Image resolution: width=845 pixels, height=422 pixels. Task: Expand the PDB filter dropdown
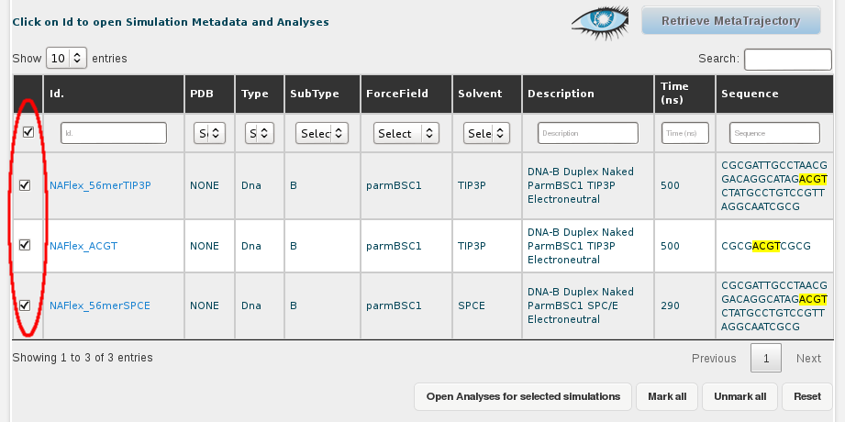click(210, 134)
